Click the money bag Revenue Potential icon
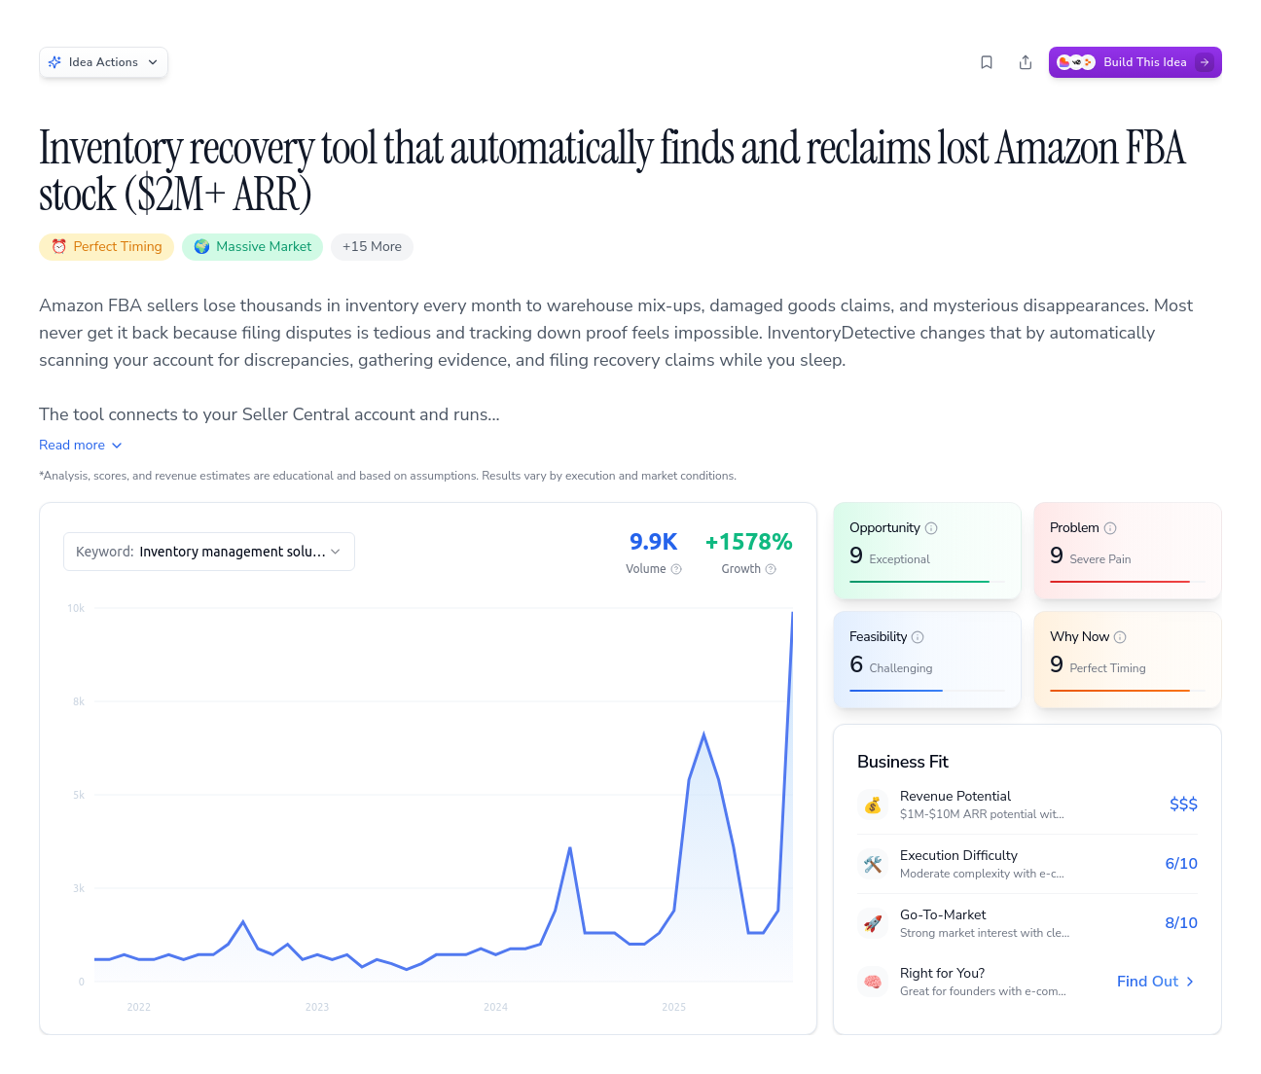This screenshot has height=1074, width=1261. pos(873,805)
